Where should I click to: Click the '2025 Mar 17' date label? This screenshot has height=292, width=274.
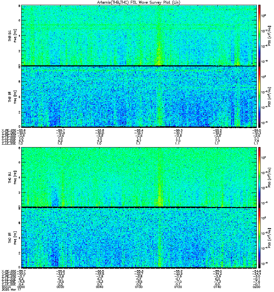11,289
